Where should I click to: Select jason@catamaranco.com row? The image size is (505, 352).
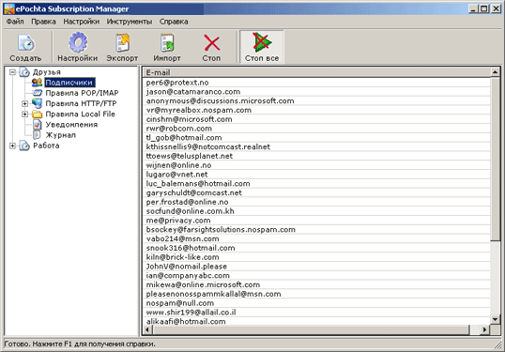pyautogui.click(x=317, y=92)
